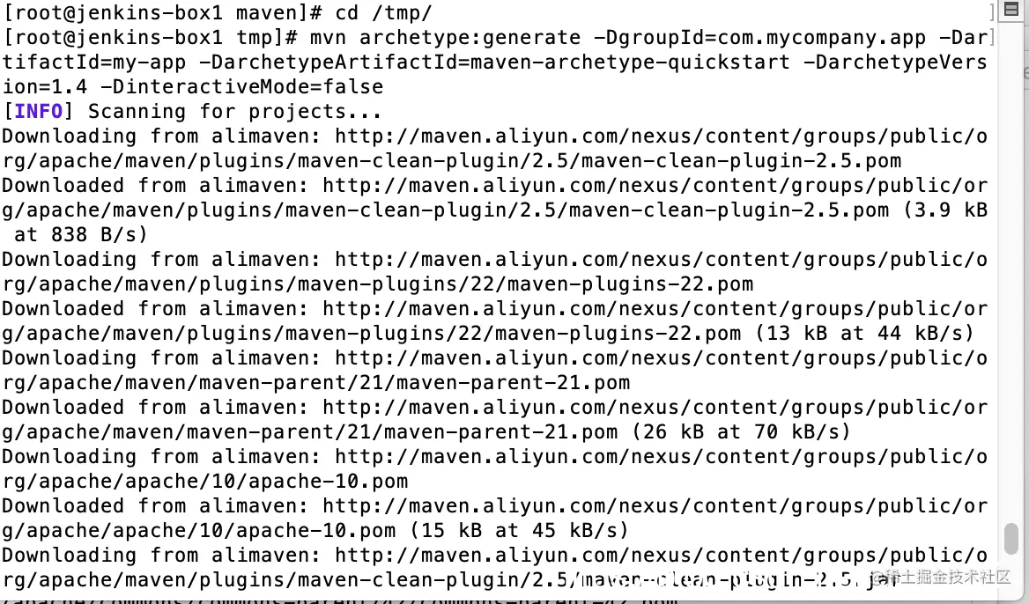This screenshot has width=1029, height=604.
Task: Click '-DarchetypeArtifactId=maven-archetype-quickstart' argument
Action: [494, 63]
